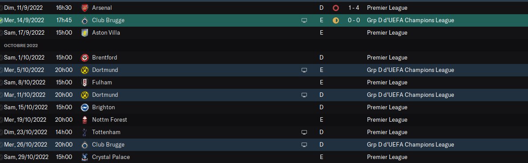
Task: Click the Aston Villa club badge
Action: [85, 32]
